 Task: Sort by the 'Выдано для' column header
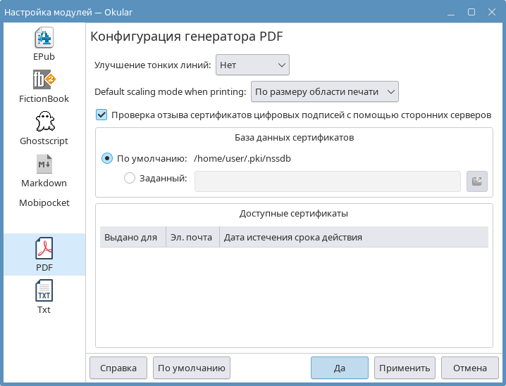(131, 237)
